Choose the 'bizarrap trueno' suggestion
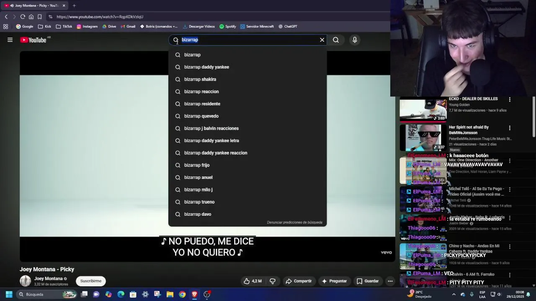This screenshot has width=536, height=301. (x=247, y=202)
